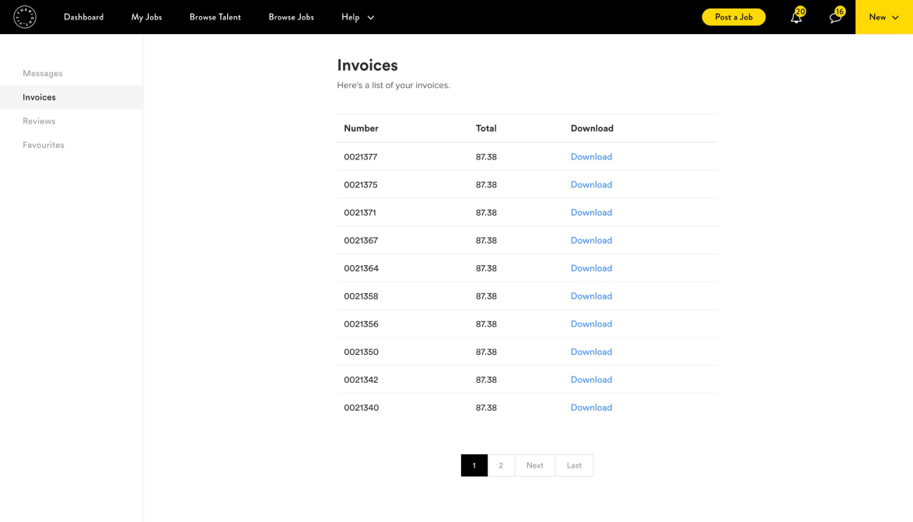The image size is (913, 522).
Task: Download invoice 0021358
Action: tap(591, 296)
